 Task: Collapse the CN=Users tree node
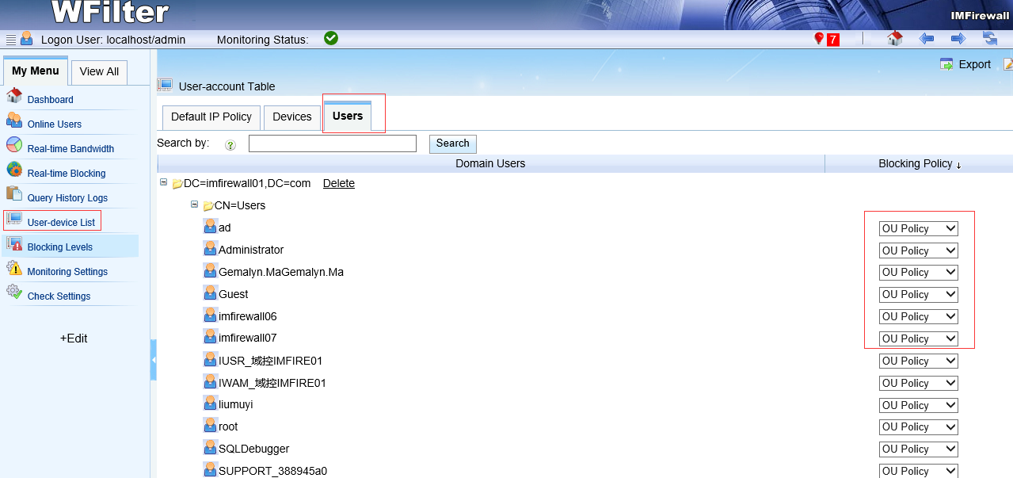pos(195,205)
